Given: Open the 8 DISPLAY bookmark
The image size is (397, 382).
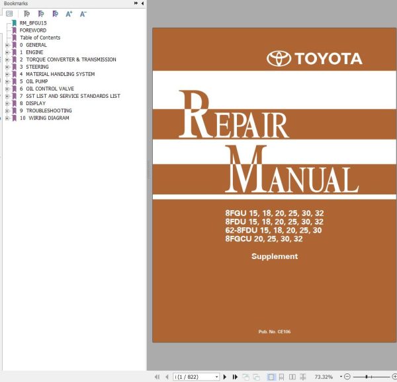Looking at the screenshot, I should point(32,104).
